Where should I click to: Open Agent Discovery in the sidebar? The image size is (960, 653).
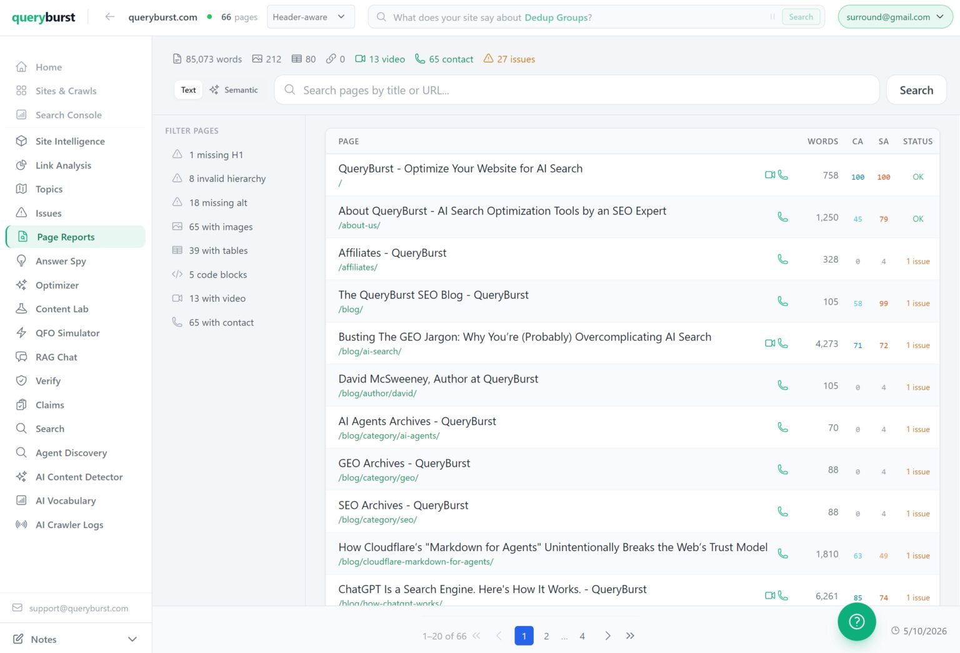point(71,452)
